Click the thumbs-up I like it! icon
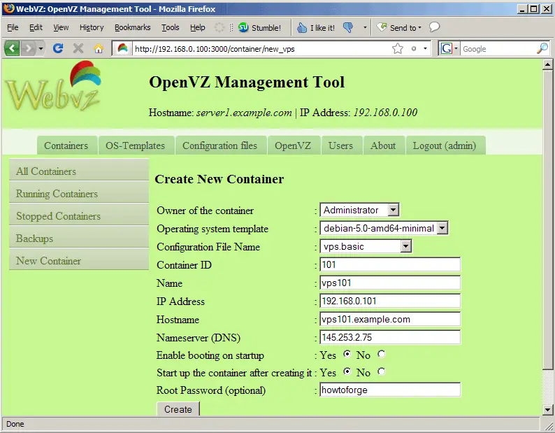The height and width of the screenshot is (433, 555). [301, 28]
